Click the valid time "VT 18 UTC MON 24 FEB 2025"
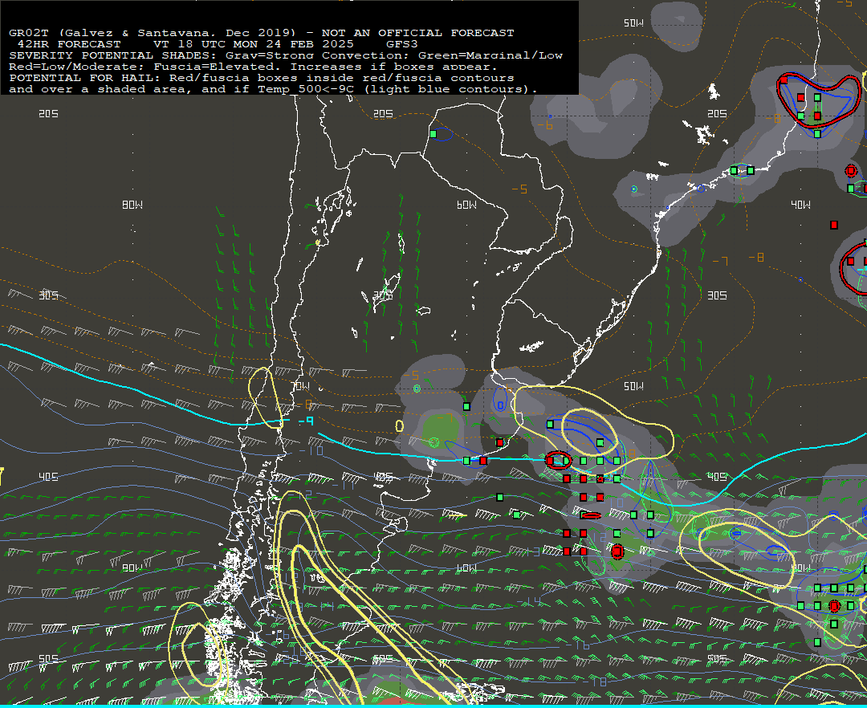This screenshot has height=708, width=867. [253, 43]
